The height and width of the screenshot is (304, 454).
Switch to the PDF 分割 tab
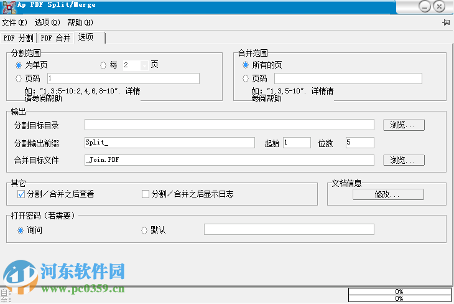[x=18, y=38]
